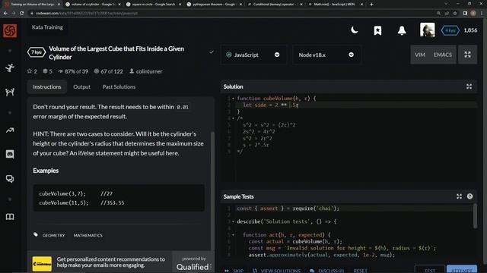Open the Practice kata sidebar icon

tap(10, 67)
